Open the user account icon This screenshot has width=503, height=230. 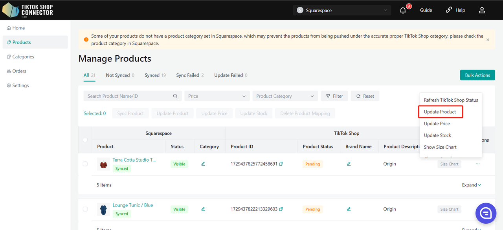(482, 10)
